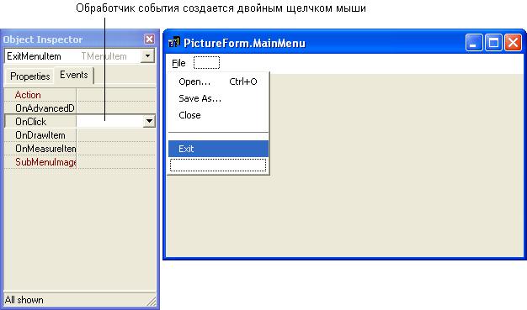Screen dimensions: 527x310
Task: Select the Action event row
Action: (80, 95)
